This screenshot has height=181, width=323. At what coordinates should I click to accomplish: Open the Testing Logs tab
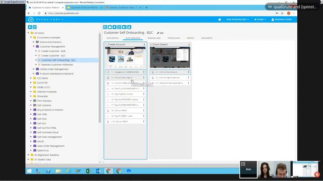pyautogui.click(x=174, y=38)
